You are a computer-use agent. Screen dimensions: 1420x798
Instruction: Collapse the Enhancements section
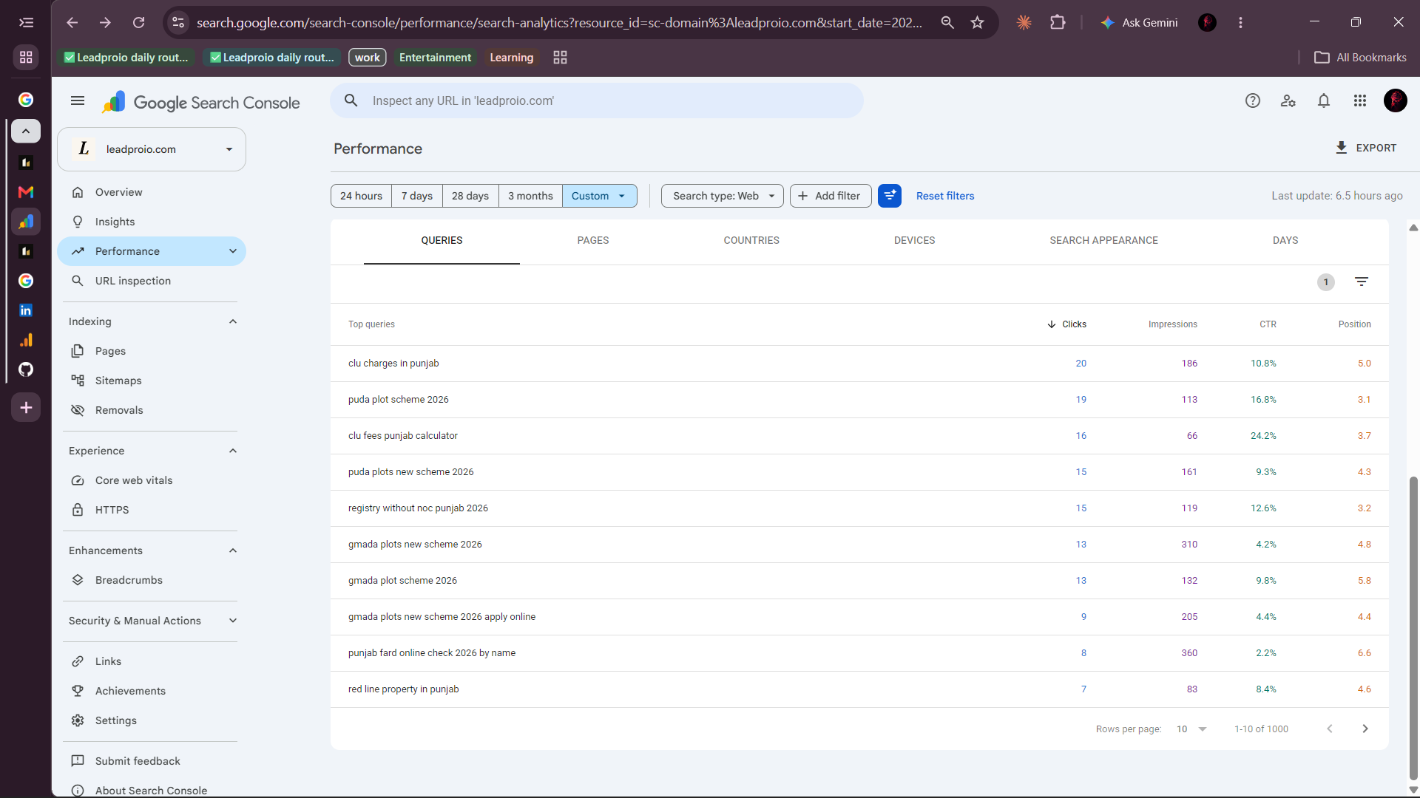[x=233, y=550]
